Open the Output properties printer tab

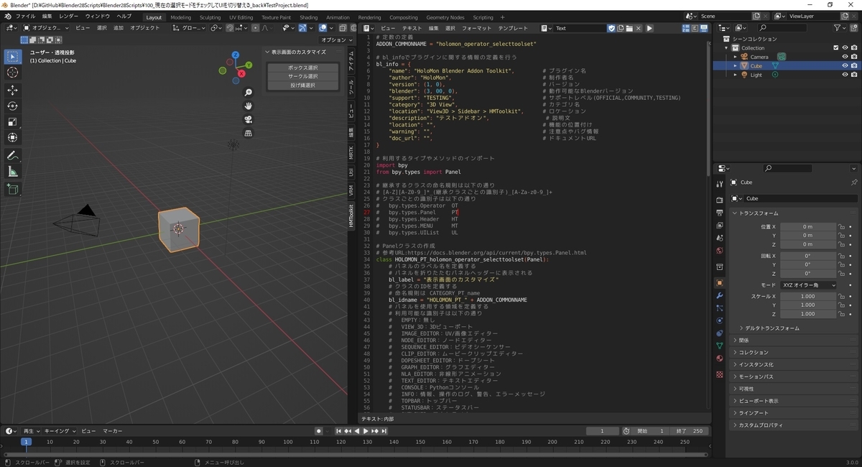click(x=720, y=213)
